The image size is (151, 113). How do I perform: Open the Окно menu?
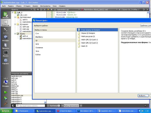tap(55, 6)
